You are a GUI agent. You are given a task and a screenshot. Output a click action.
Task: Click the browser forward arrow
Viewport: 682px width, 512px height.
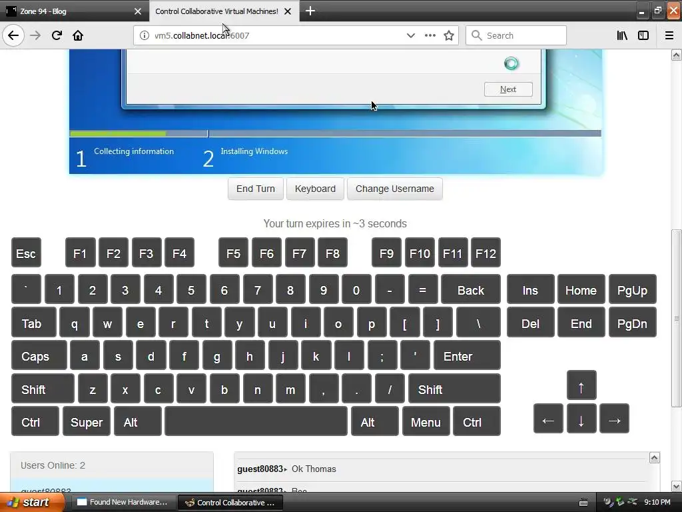pos(35,35)
